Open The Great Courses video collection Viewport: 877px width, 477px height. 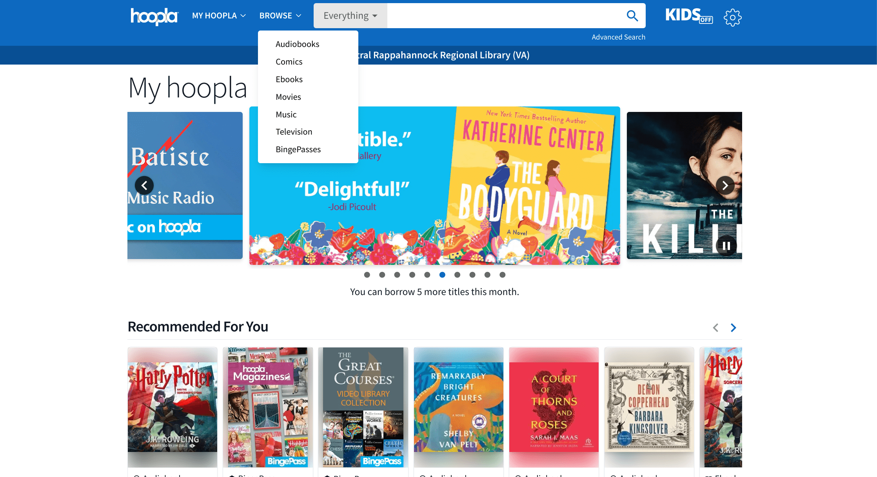[363, 407]
